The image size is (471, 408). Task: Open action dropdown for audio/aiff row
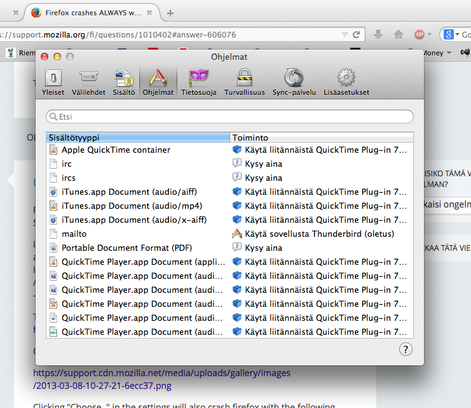pyautogui.click(x=322, y=192)
